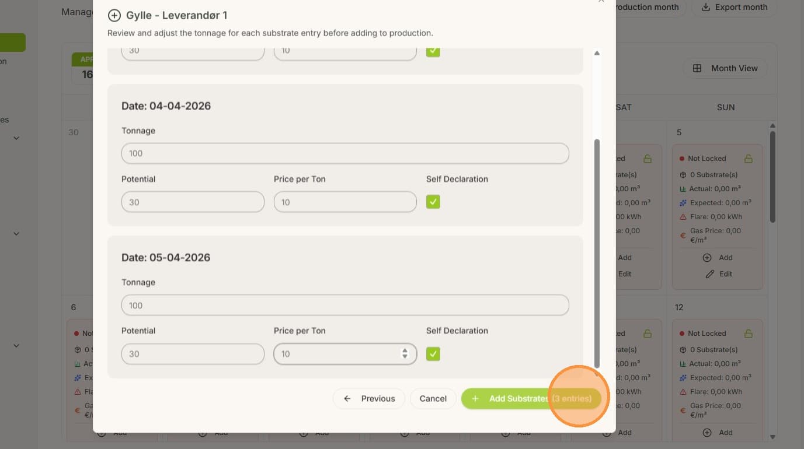The height and width of the screenshot is (449, 804).
Task: Click the download icon on Export month
Action: click(x=705, y=7)
